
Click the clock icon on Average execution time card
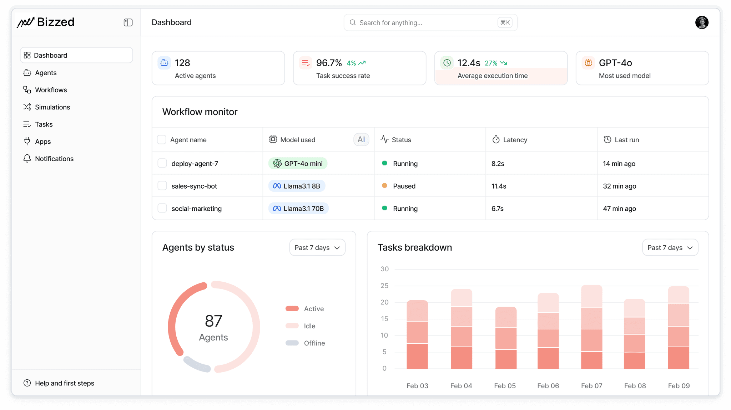[447, 63]
